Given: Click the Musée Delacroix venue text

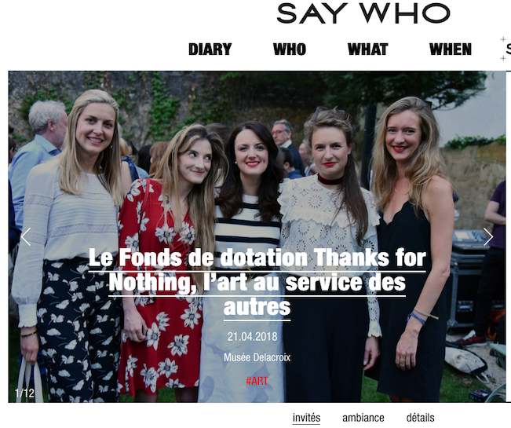Looking at the screenshot, I should pos(257,357).
